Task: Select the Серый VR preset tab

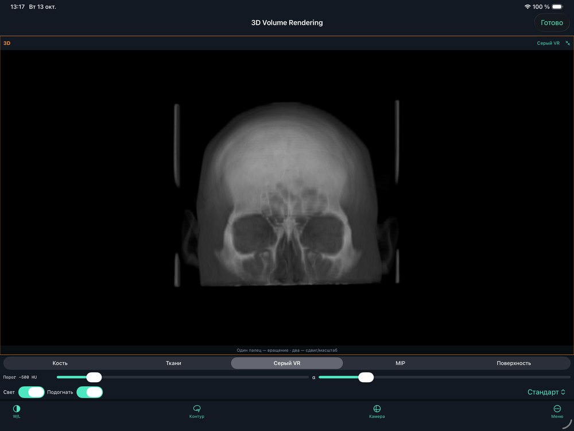Action: tap(287, 363)
